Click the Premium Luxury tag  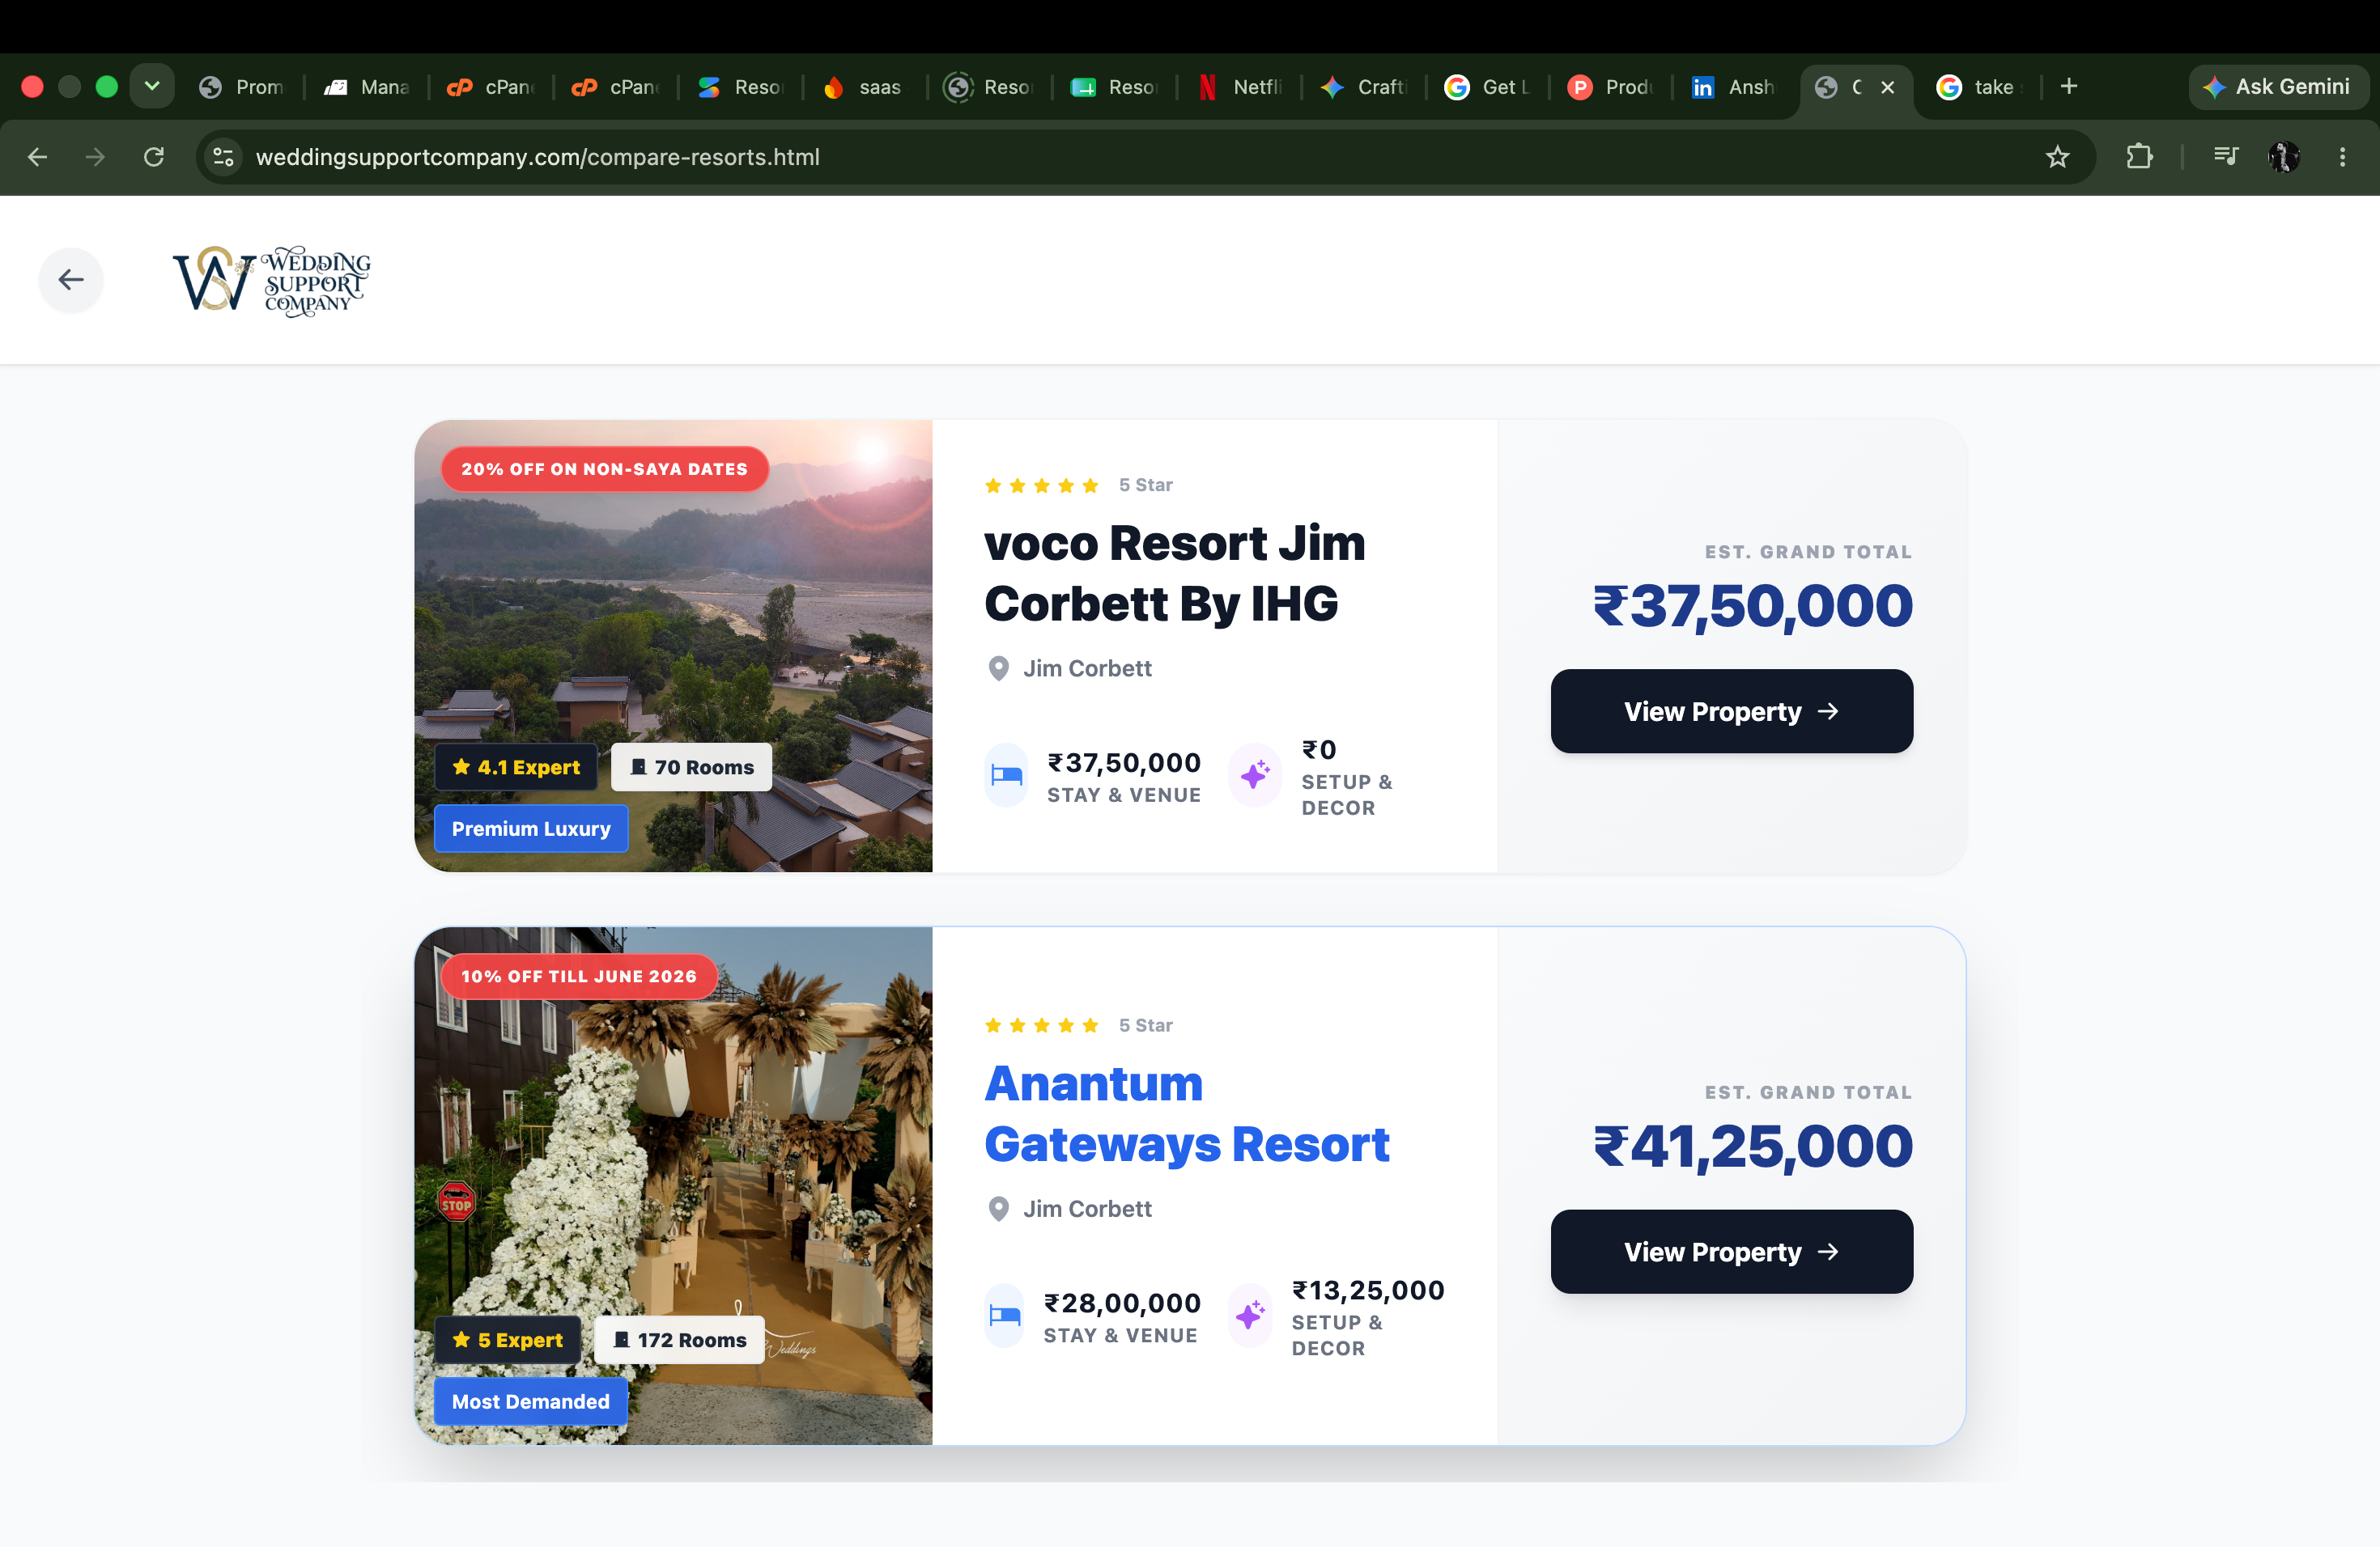(531, 829)
